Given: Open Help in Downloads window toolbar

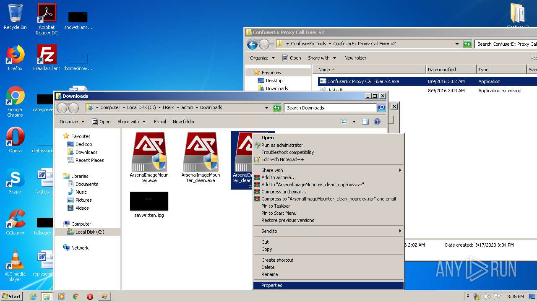Looking at the screenshot, I should tap(377, 122).
